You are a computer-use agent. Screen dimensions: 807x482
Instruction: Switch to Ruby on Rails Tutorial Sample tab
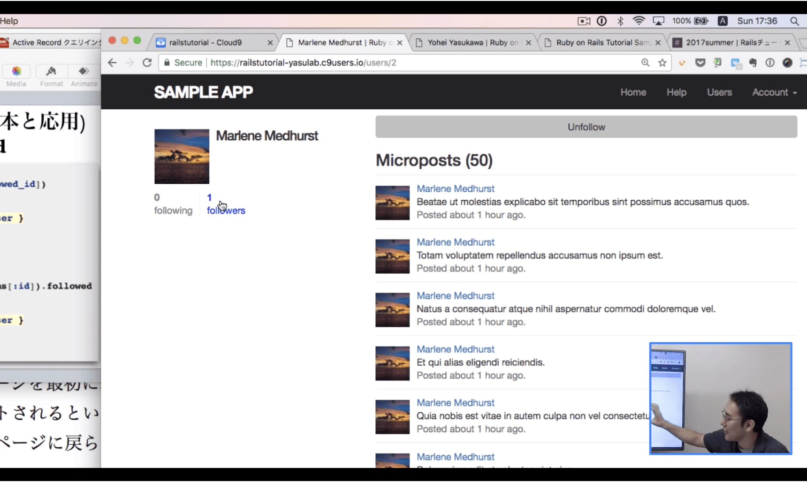[x=602, y=43]
